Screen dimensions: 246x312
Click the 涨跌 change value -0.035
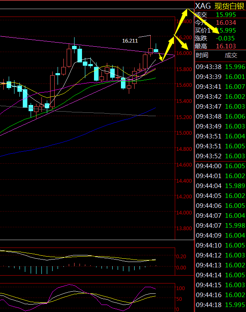point(225,38)
